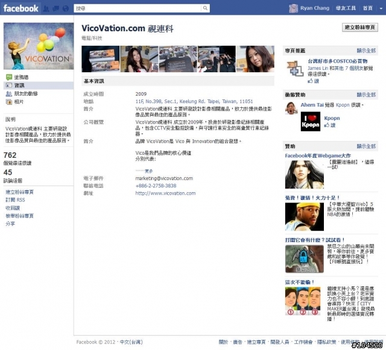Go to home page link in top bar
Image resolution: width=386 pixels, height=350 pixels.
(x=367, y=8)
